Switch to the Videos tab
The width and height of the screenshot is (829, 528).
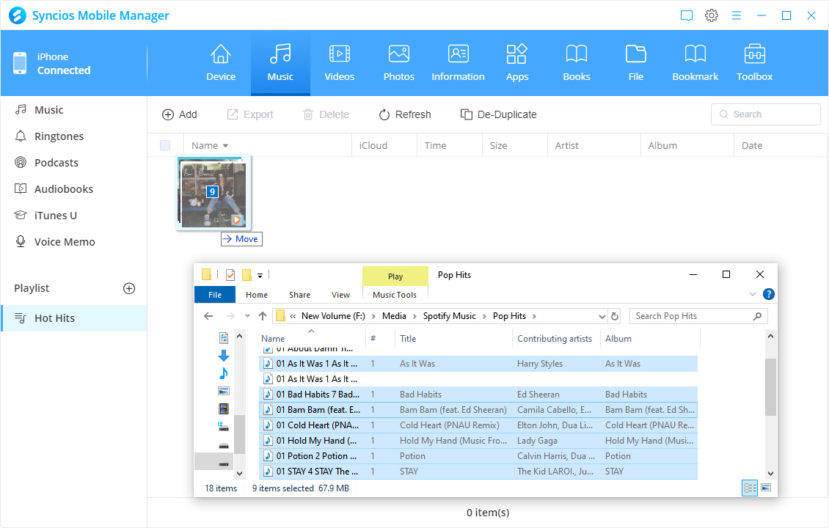pos(340,63)
